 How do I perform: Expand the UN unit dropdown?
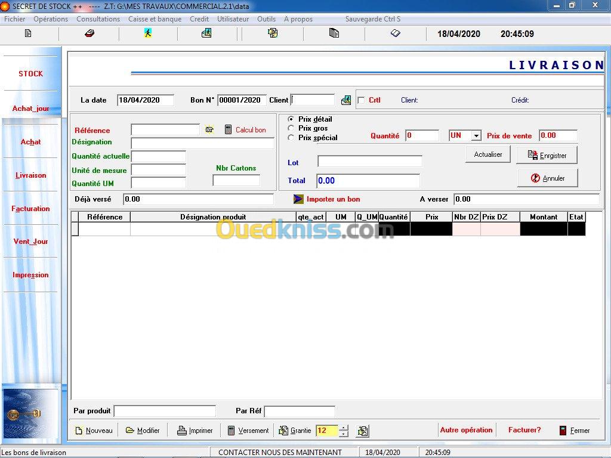pyautogui.click(x=476, y=136)
